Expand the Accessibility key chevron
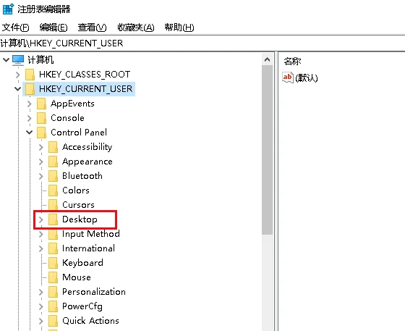This screenshot has width=405, height=331. coord(40,147)
